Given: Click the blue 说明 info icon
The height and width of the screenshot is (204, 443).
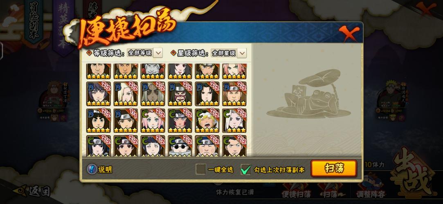Looking at the screenshot, I should coord(92,169).
